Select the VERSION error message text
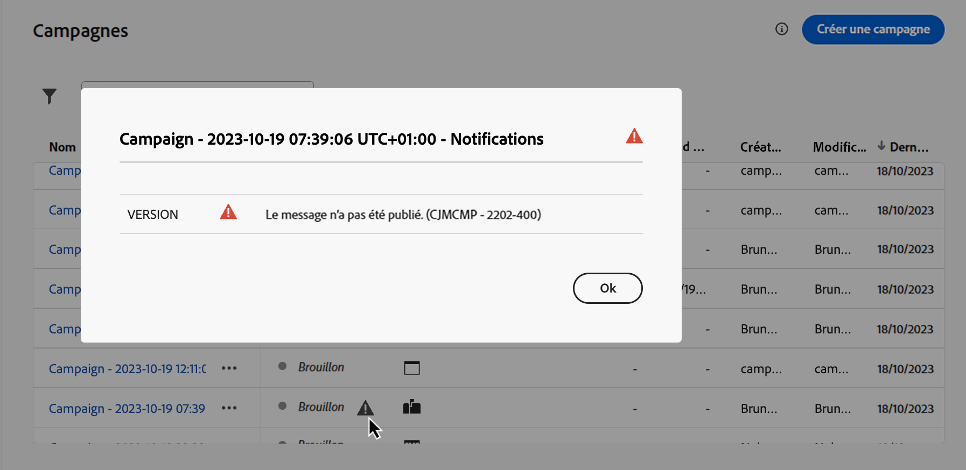966x470 pixels. coord(403,215)
